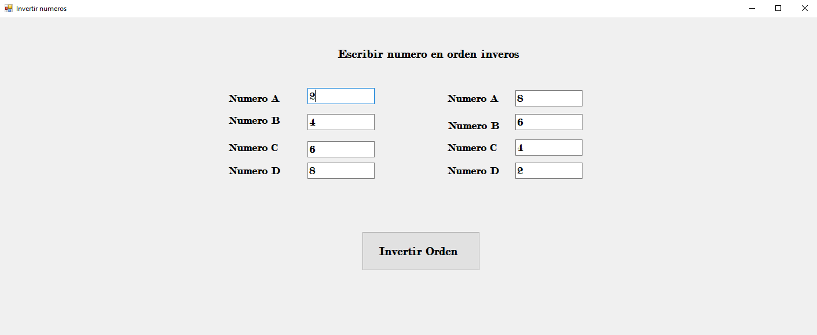Click the left-side Numero A label

click(x=254, y=98)
